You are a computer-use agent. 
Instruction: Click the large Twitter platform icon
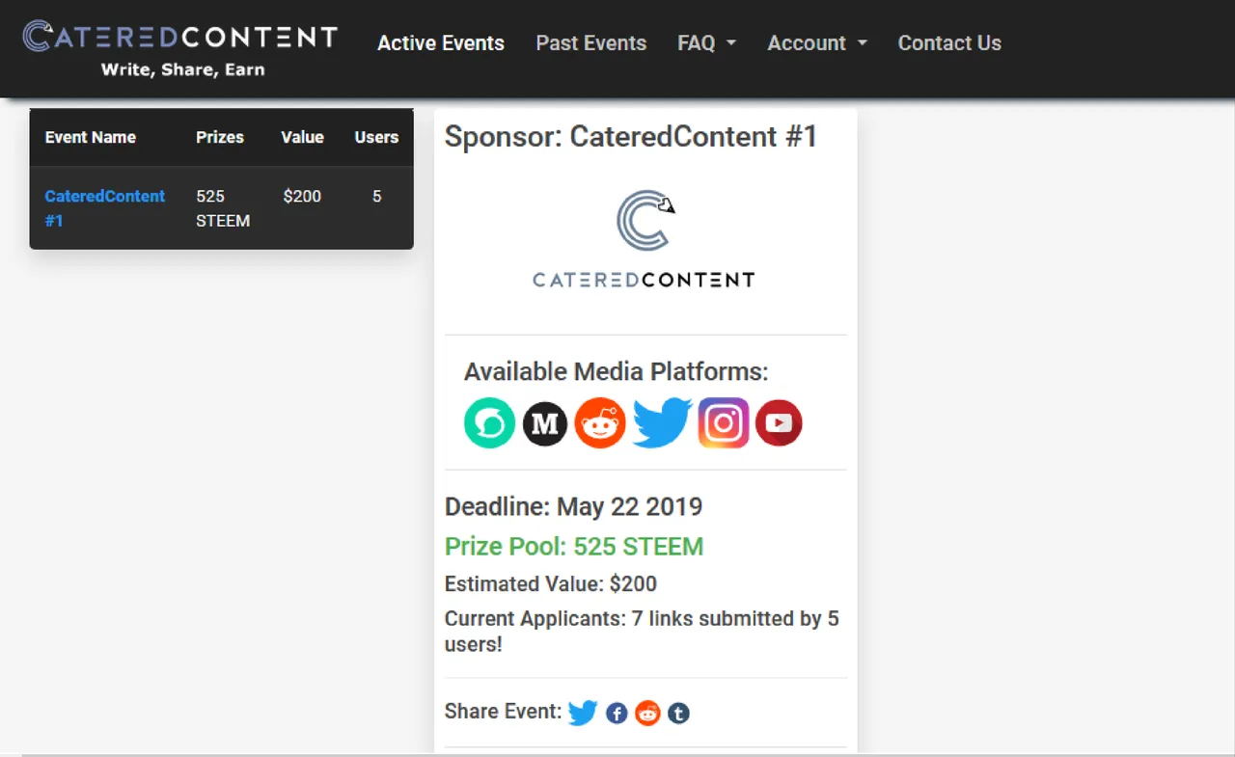coord(663,423)
